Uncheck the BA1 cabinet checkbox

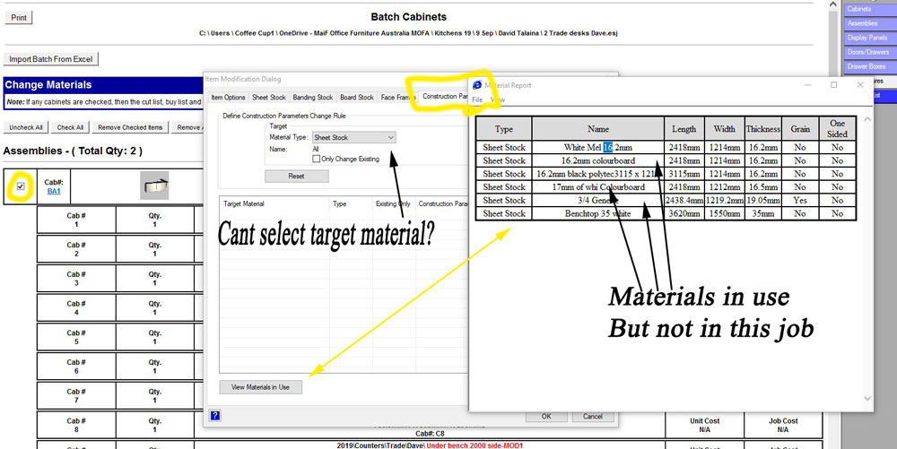21,186
